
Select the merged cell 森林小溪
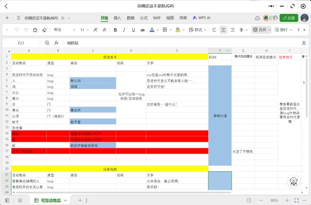coord(220,115)
